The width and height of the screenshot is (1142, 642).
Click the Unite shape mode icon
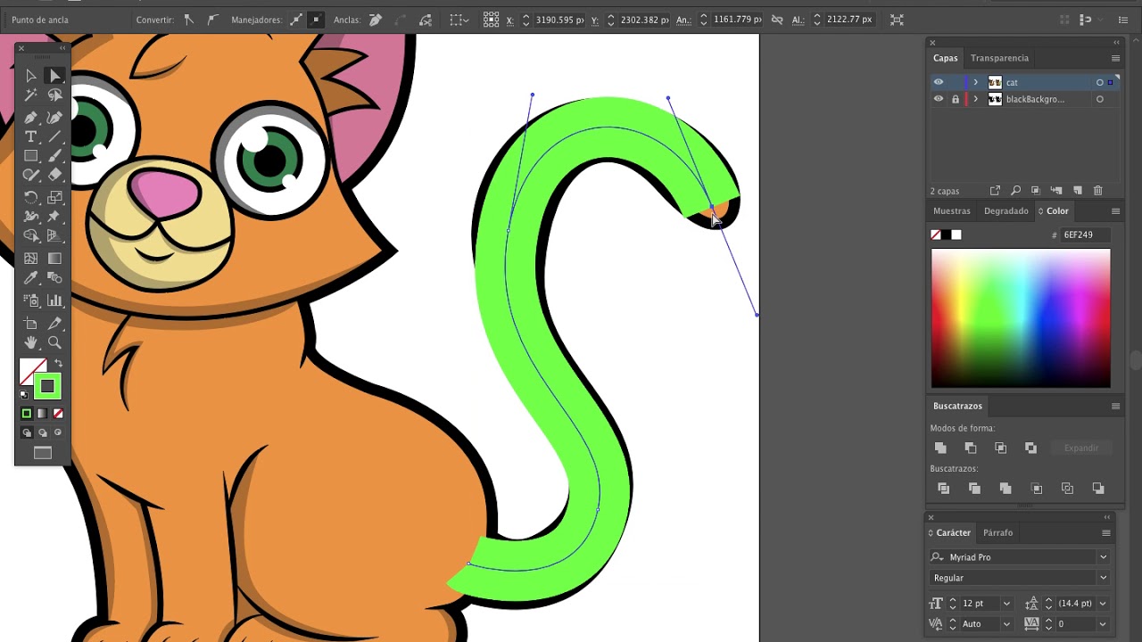(x=940, y=448)
